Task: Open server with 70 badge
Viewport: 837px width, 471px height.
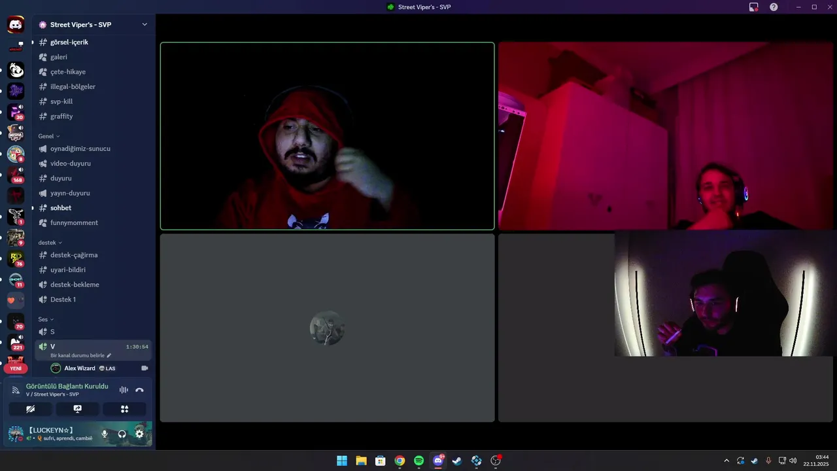Action: pyautogui.click(x=16, y=321)
